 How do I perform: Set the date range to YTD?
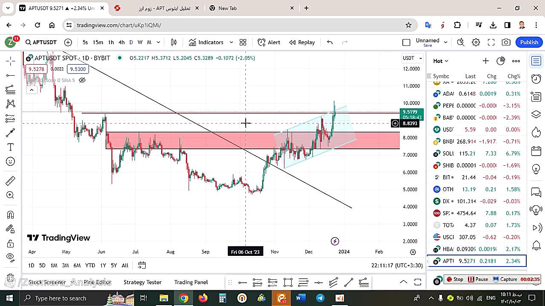[90, 265]
